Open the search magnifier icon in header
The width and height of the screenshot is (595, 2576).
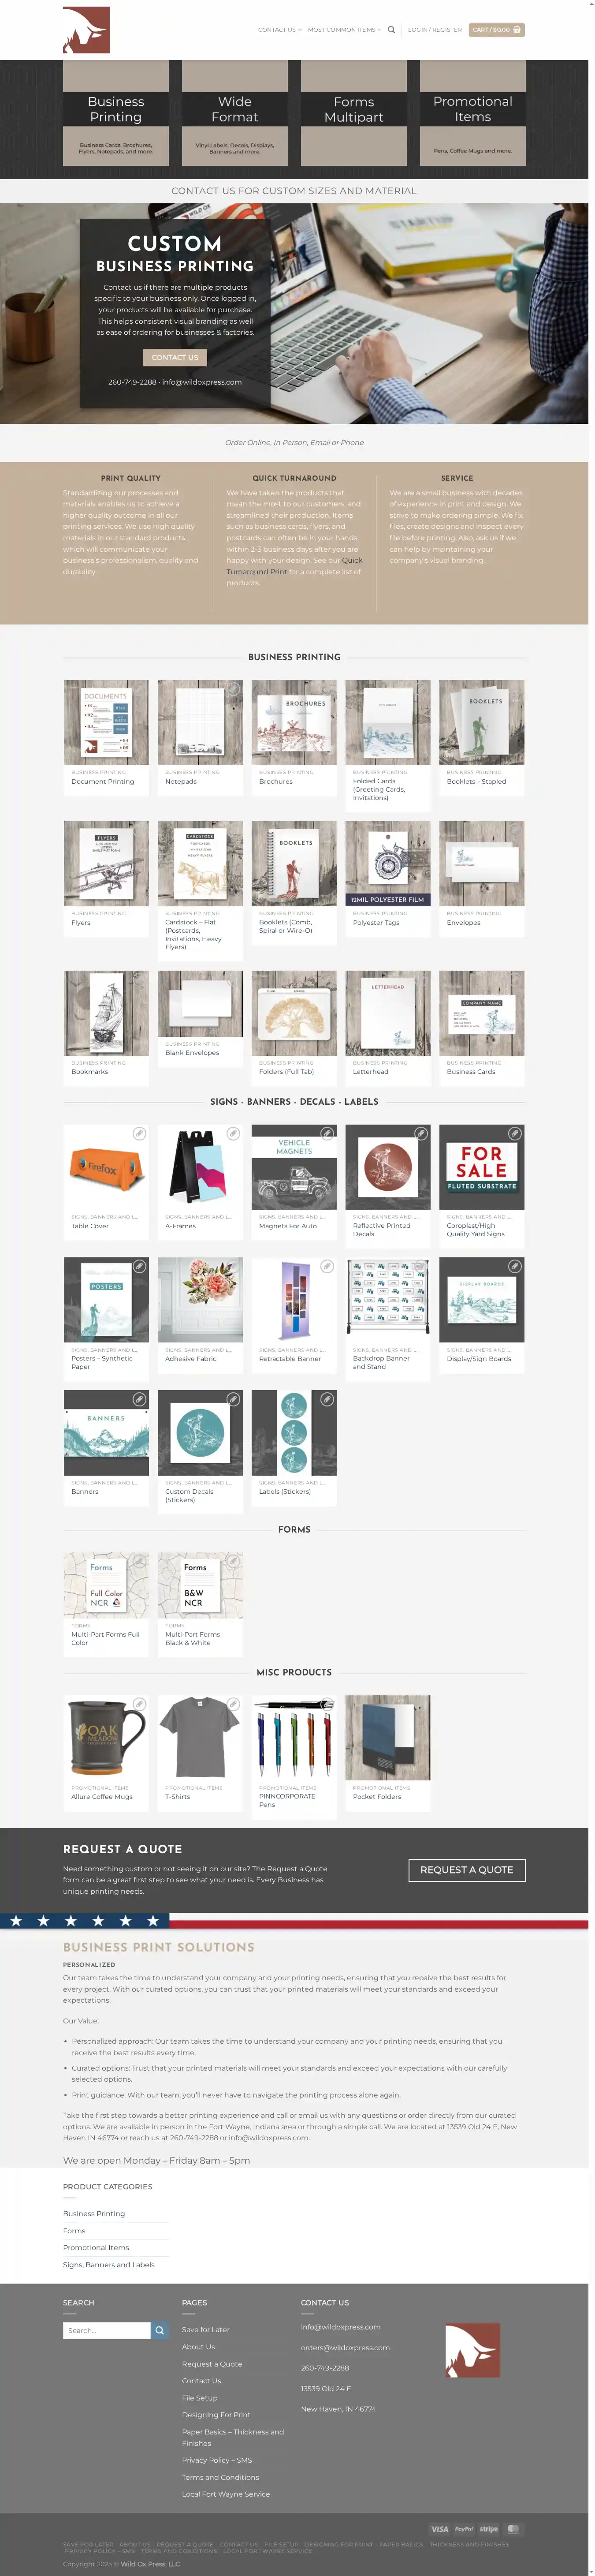coord(392,30)
